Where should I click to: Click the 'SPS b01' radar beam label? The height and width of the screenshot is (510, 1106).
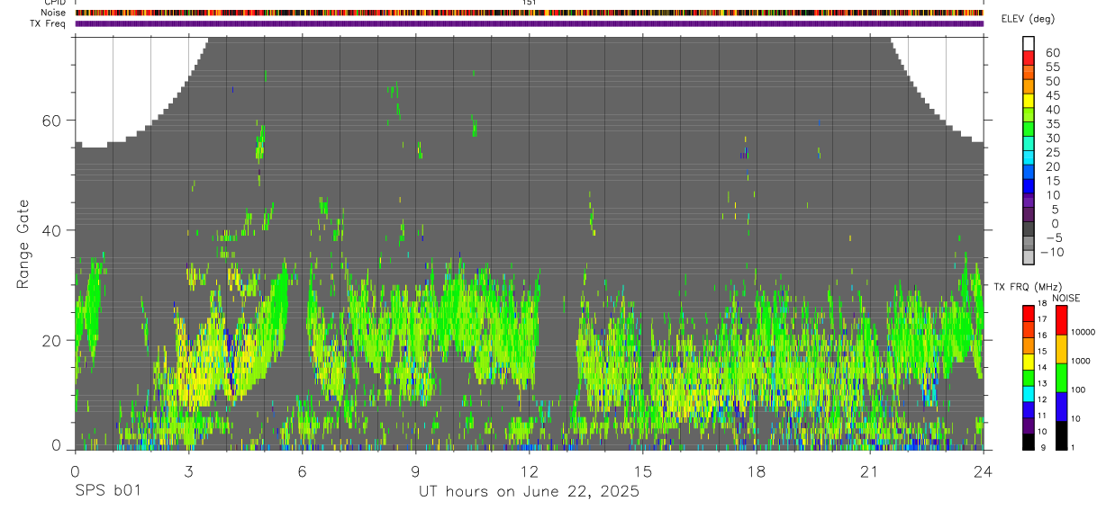click(x=106, y=492)
